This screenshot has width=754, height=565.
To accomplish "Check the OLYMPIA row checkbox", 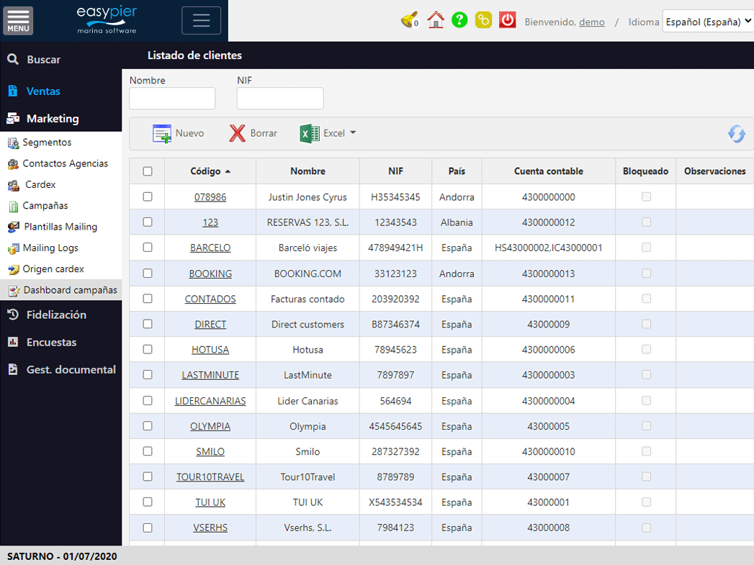I will 148,425.
